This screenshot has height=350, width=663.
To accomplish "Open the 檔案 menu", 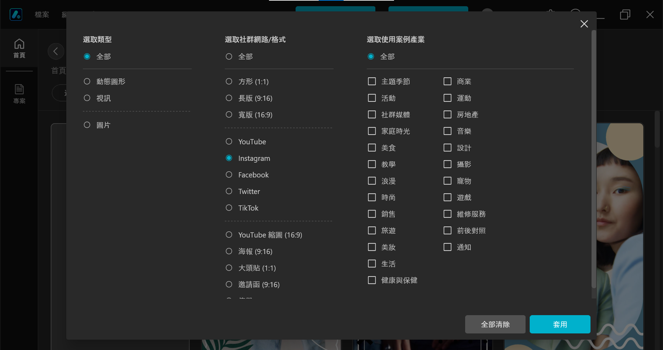I will point(42,14).
